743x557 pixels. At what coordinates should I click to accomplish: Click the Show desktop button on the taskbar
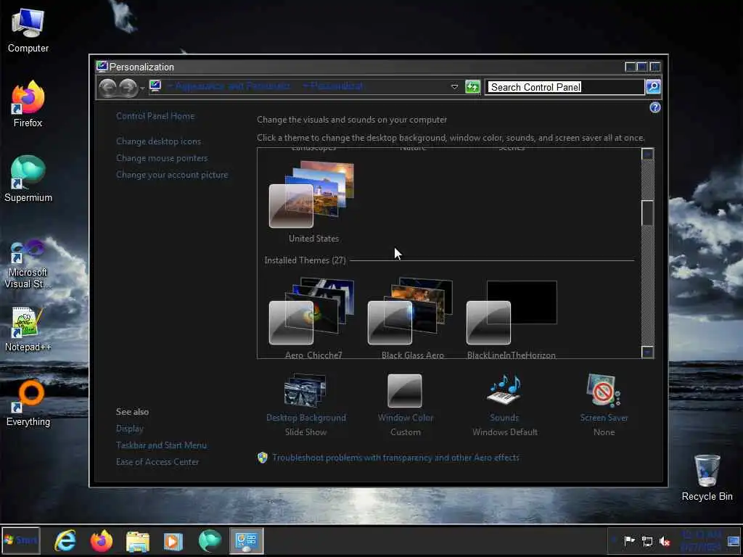[x=734, y=541]
